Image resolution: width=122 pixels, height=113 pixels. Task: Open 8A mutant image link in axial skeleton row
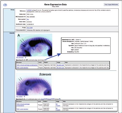coord(58,109)
